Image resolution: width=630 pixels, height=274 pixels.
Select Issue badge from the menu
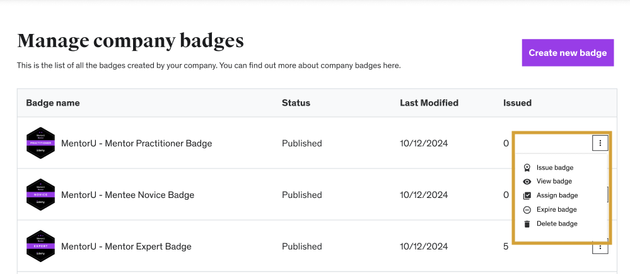(x=555, y=168)
